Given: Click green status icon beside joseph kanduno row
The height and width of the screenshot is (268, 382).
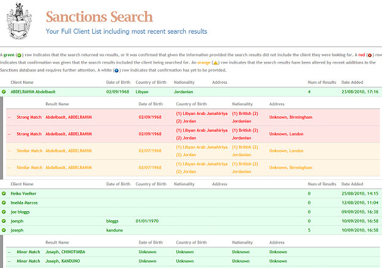Looking at the screenshot, I should click(4, 230).
